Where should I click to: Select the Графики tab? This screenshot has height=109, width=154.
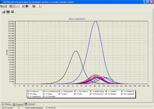pyautogui.click(x=18, y=104)
